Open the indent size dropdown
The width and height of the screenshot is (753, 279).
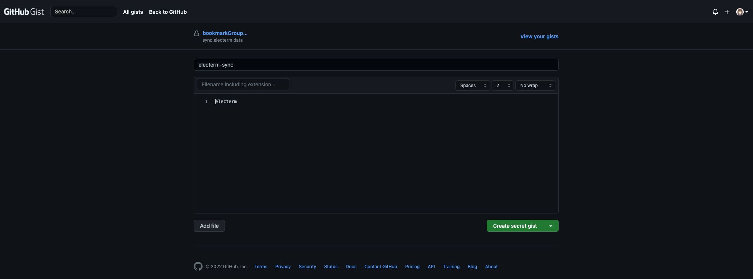[x=502, y=86]
